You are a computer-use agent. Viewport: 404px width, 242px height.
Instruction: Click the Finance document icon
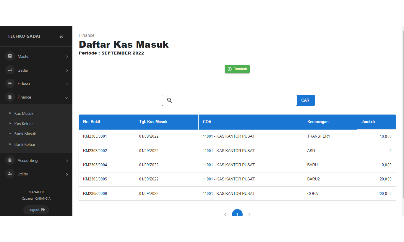(x=10, y=97)
